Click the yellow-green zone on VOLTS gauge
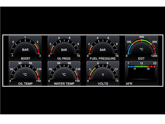Image resolution: width=165 pixels, height=124 pixels. point(93,69)
